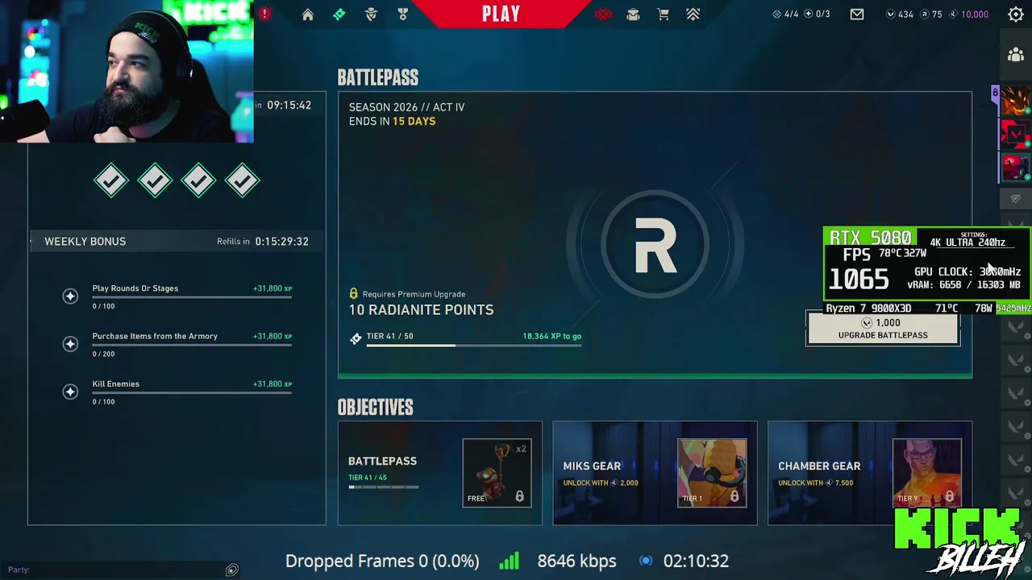This screenshot has width=1032, height=580.
Task: Open the Career medal icon
Action: pyautogui.click(x=403, y=14)
